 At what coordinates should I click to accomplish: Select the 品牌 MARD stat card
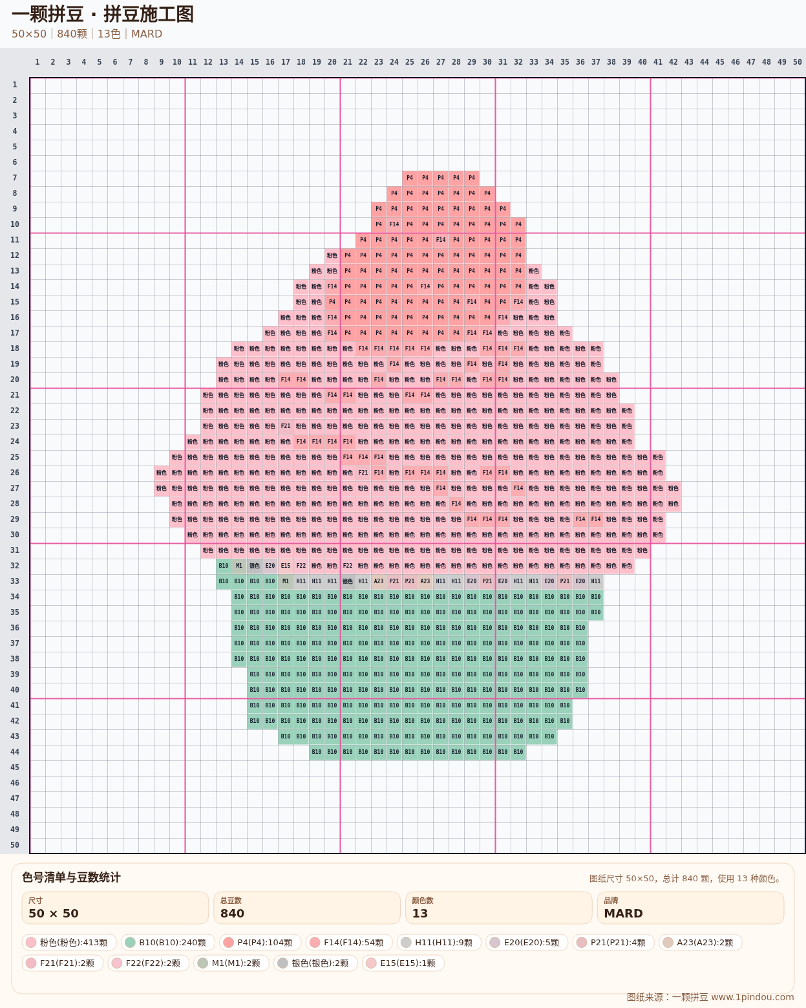690,908
